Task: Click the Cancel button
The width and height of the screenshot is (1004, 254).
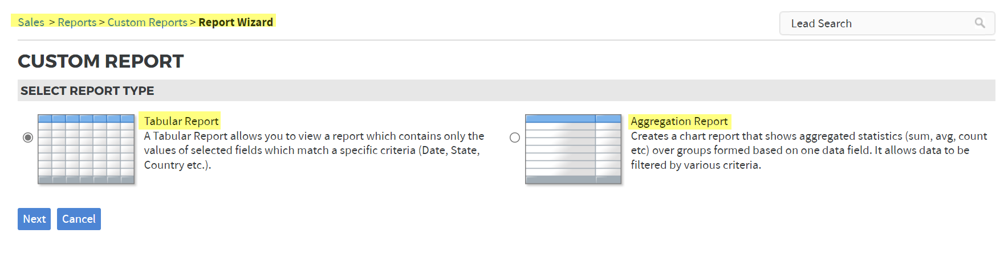Action: click(x=79, y=219)
